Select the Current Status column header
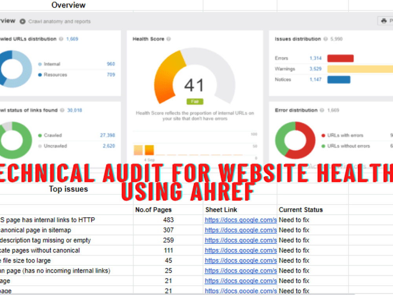Viewport: 393px width, 295px height. (312, 210)
